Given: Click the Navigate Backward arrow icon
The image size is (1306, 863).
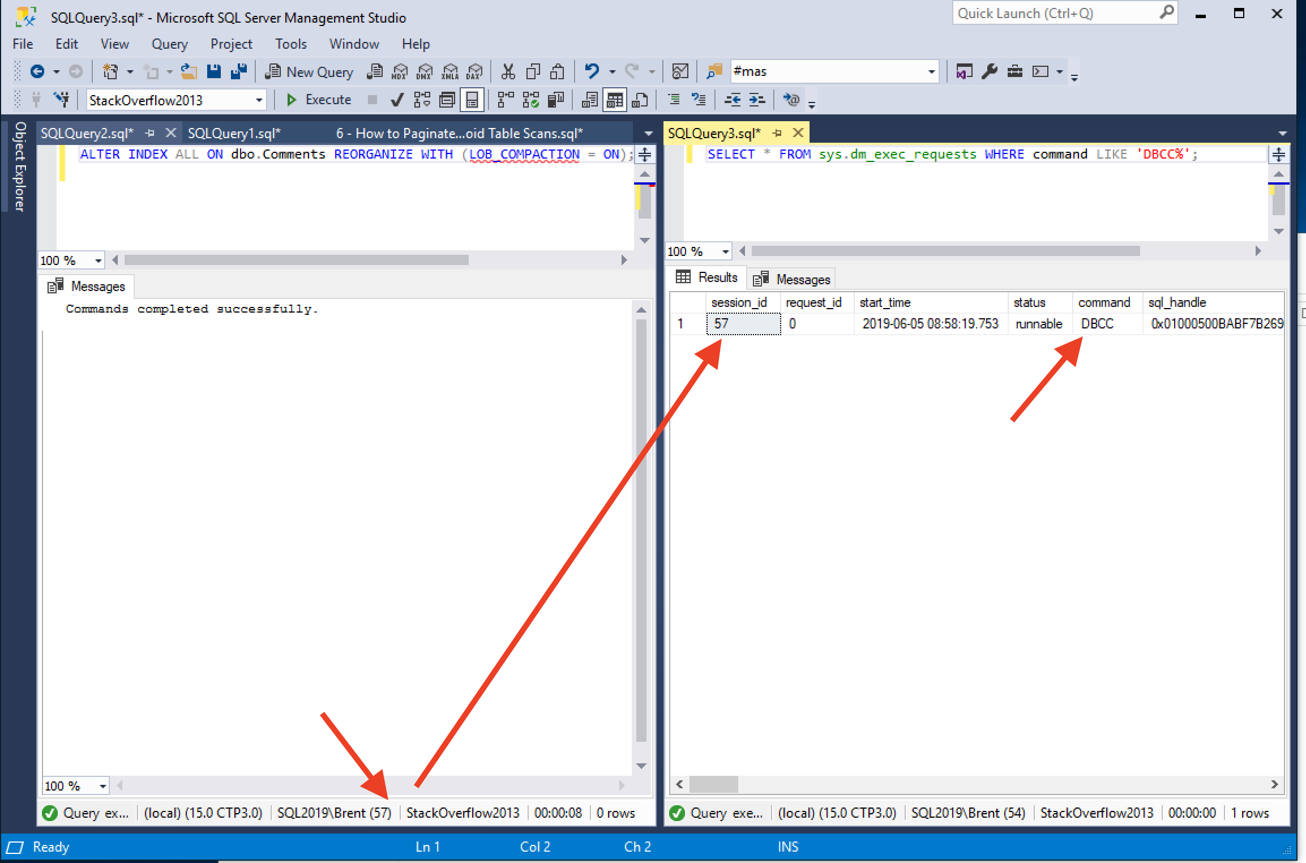Looking at the screenshot, I should tap(37, 71).
